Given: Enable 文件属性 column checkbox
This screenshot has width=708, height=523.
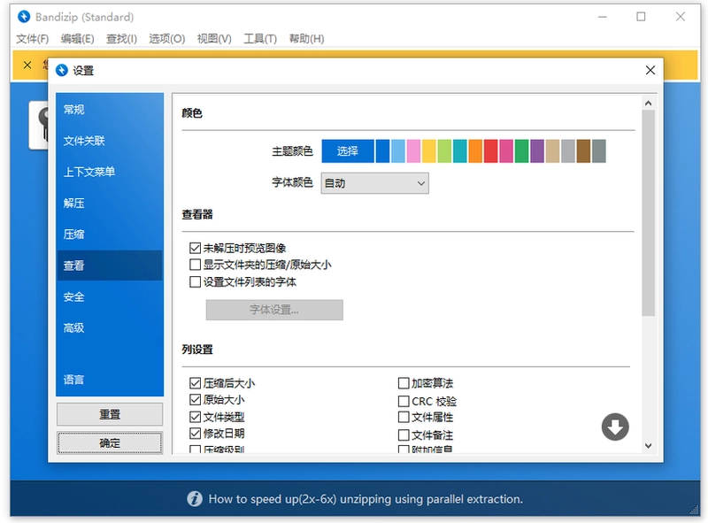Looking at the screenshot, I should (404, 417).
